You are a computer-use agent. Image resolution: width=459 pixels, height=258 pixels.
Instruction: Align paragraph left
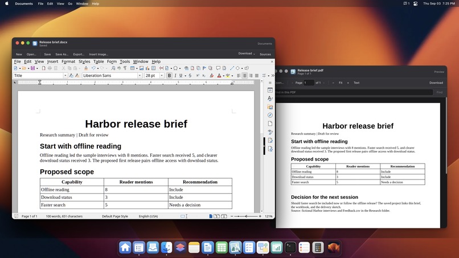(239, 76)
